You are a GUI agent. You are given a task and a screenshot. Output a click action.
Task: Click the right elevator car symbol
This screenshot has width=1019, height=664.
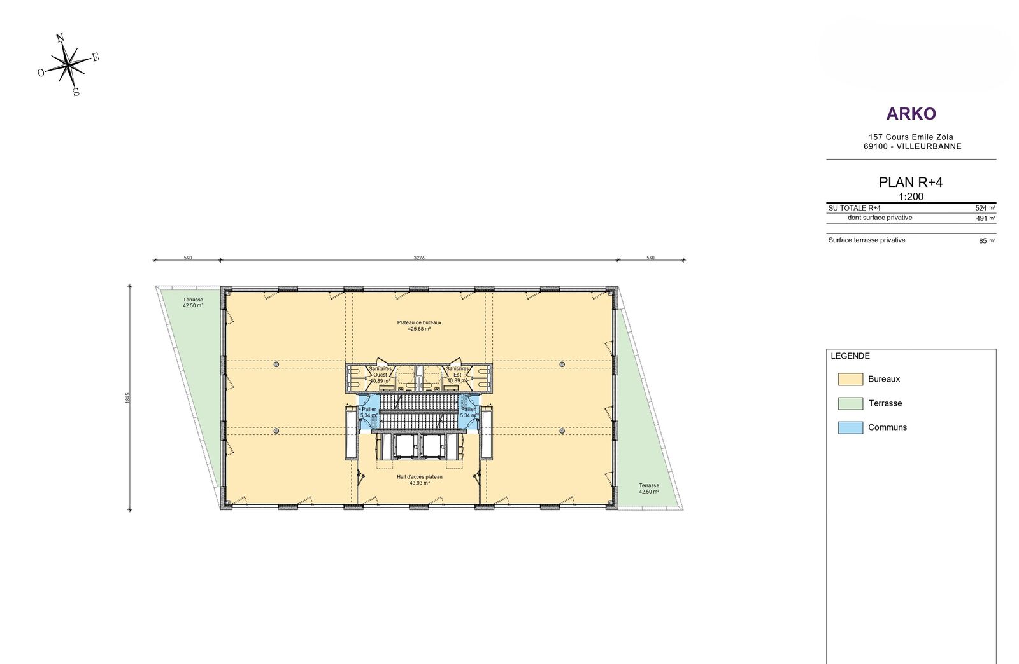433,446
